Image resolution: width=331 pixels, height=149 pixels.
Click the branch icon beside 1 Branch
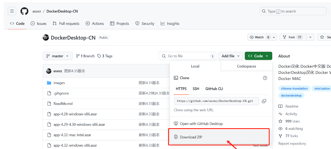pos(78,56)
